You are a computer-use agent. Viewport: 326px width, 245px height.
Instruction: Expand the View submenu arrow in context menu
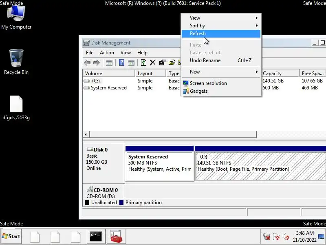(257, 18)
